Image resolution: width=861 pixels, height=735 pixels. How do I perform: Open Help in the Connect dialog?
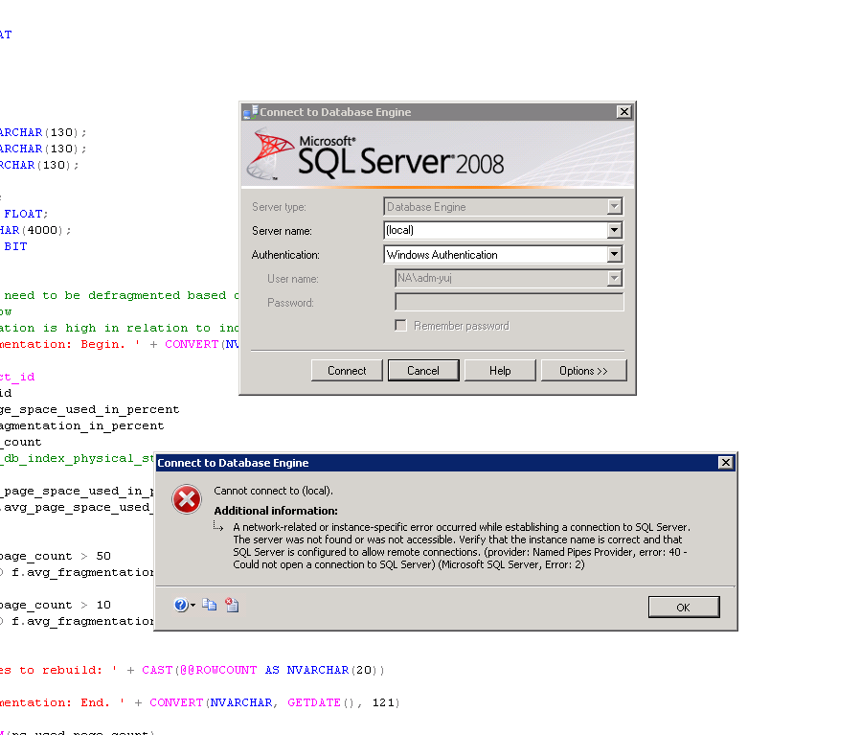(x=500, y=370)
